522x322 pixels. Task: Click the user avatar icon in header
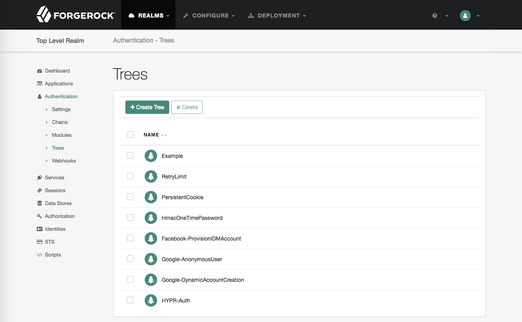pos(465,16)
